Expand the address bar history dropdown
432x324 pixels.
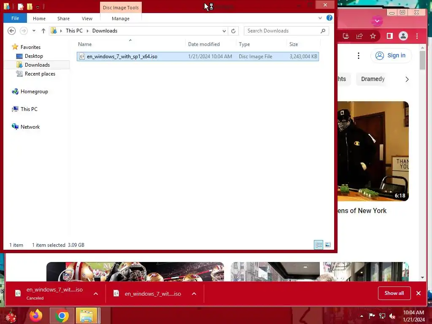coord(224,31)
